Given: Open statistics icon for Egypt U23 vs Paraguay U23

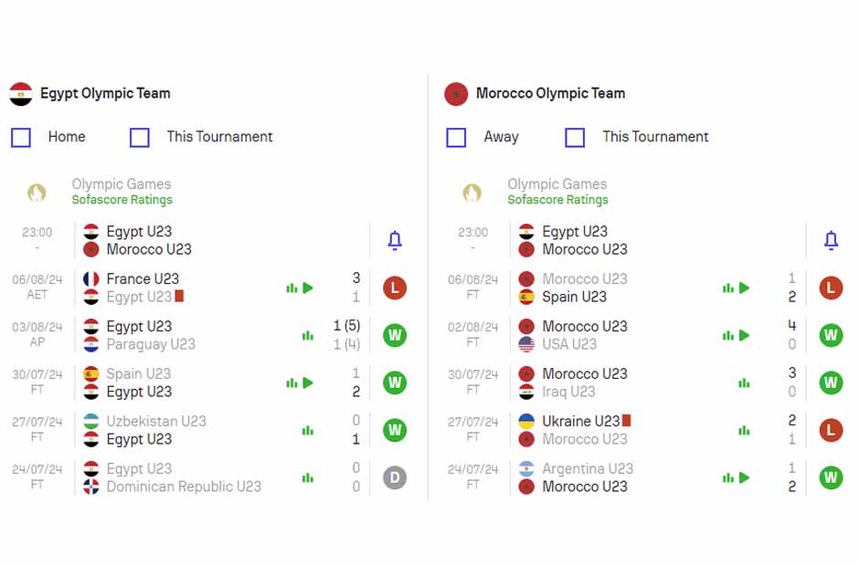Looking at the screenshot, I should (308, 336).
